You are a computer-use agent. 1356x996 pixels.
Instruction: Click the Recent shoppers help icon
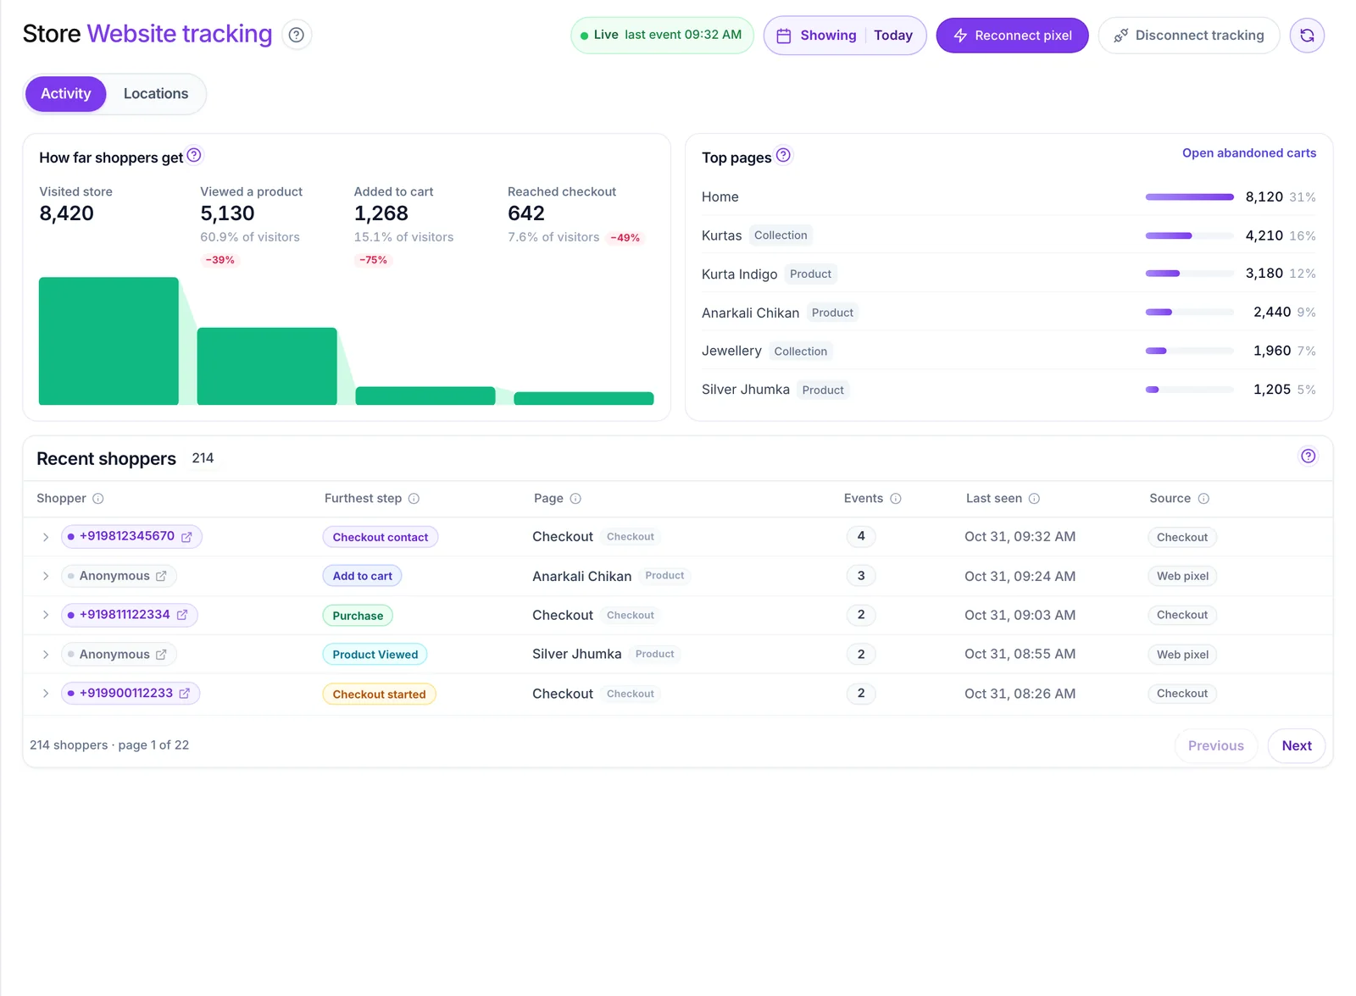(x=1309, y=456)
